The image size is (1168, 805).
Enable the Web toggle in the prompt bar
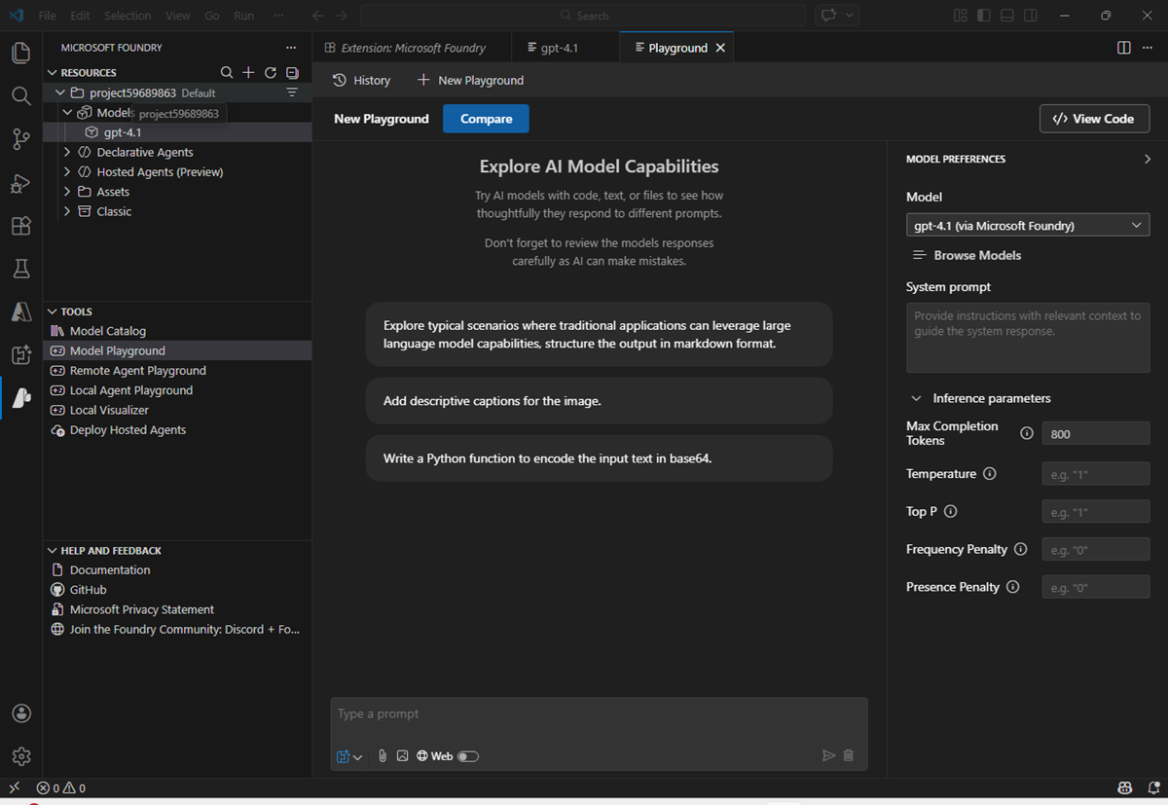(x=467, y=755)
